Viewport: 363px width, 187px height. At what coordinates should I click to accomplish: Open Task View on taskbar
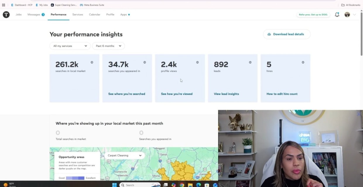(165, 185)
